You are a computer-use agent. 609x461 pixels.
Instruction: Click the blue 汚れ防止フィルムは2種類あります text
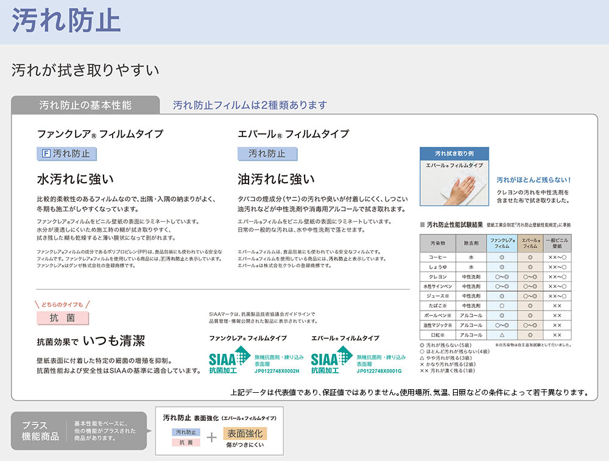[250, 105]
